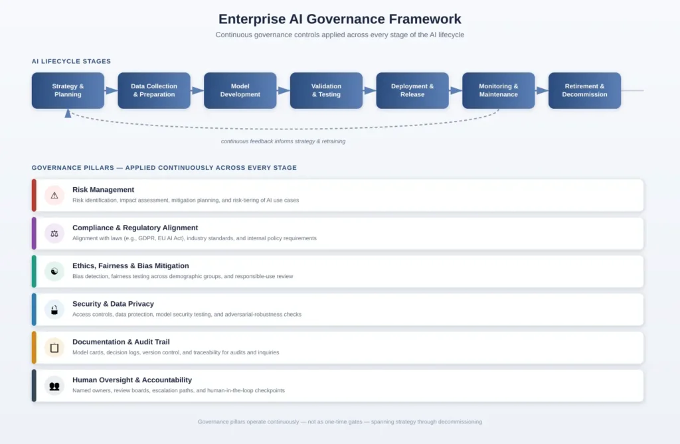Click the continuous feedback informs strategy caption
This screenshot has height=444, width=680.
[x=283, y=141]
